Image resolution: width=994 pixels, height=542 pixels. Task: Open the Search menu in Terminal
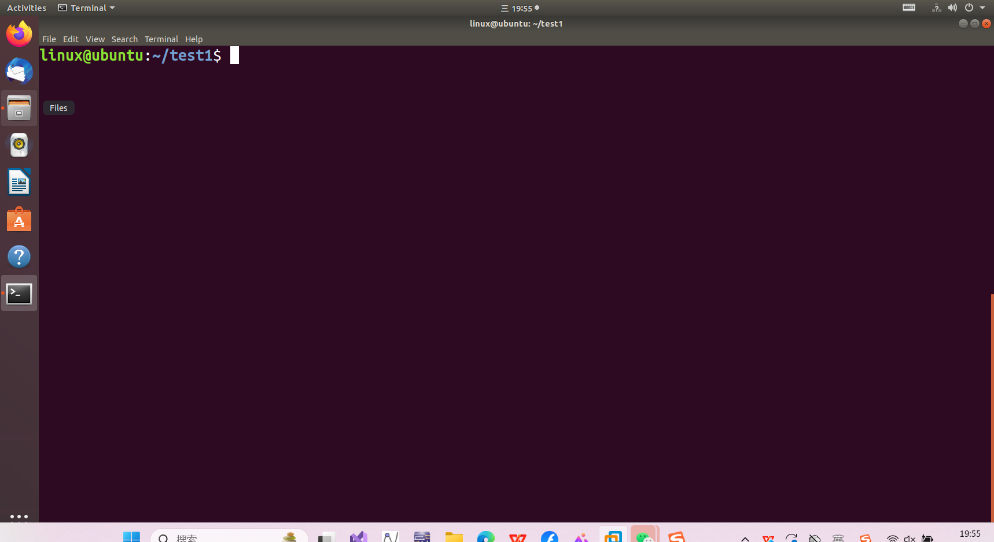124,39
